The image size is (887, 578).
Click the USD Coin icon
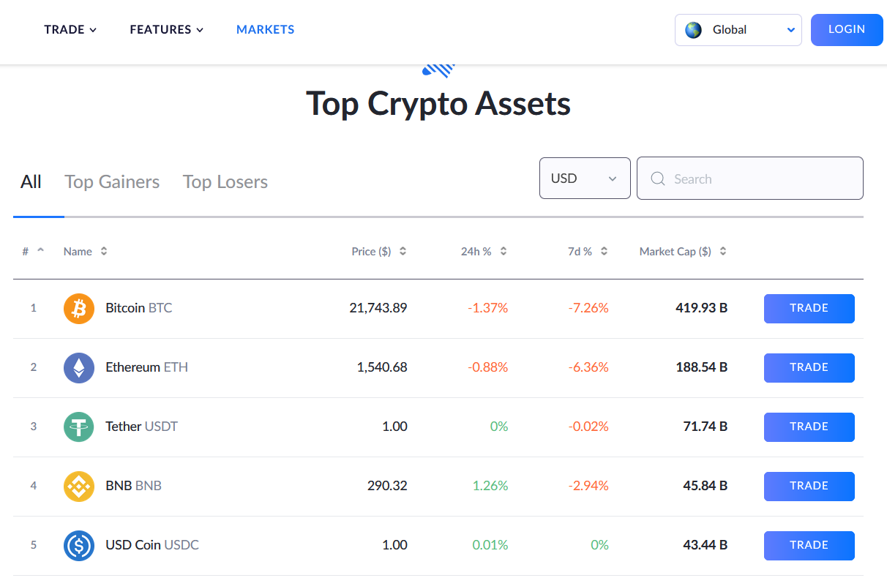pos(79,546)
